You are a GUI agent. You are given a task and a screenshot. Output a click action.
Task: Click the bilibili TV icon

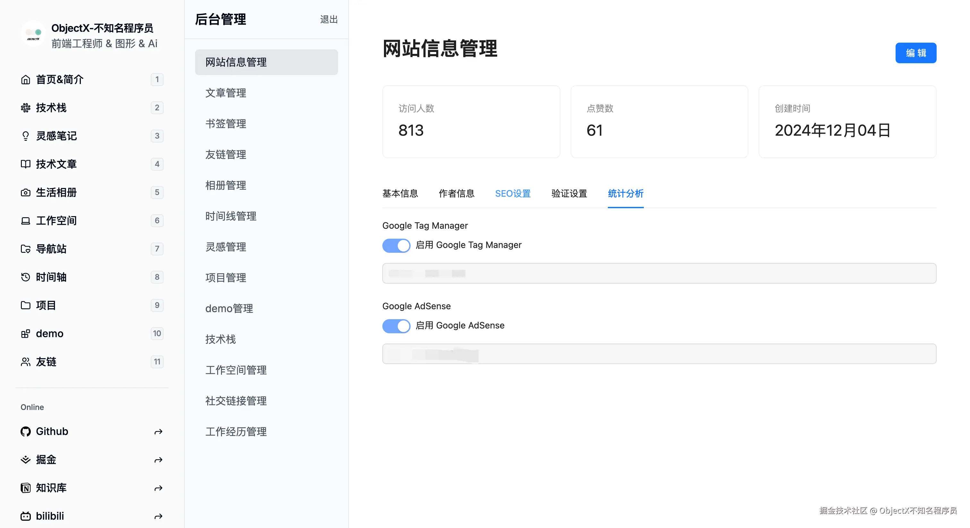(x=25, y=516)
